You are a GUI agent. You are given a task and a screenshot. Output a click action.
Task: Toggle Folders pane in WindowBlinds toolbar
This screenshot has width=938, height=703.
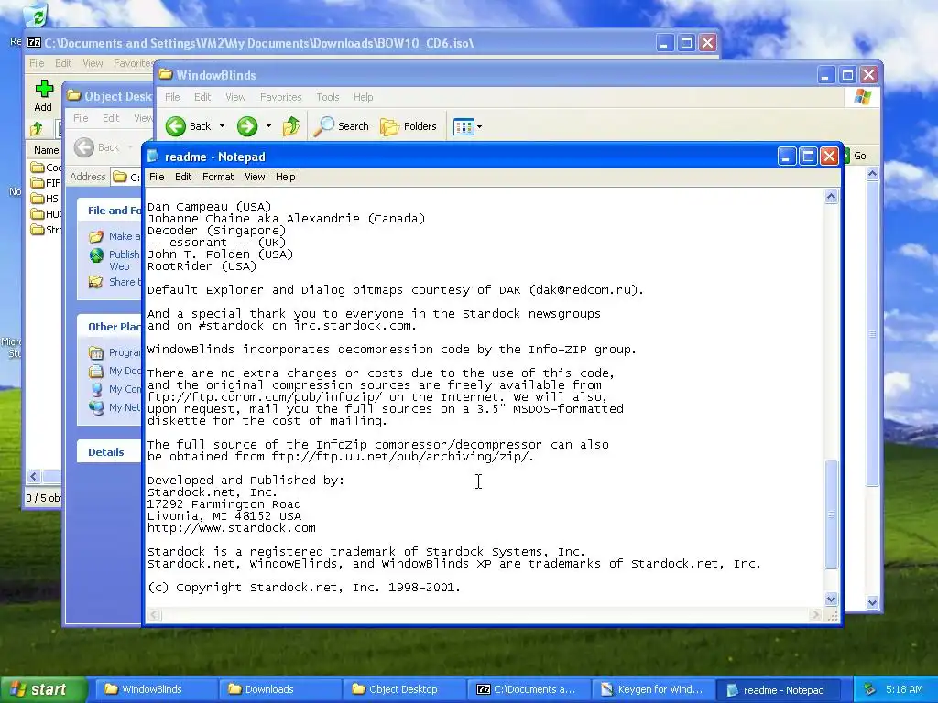click(409, 126)
